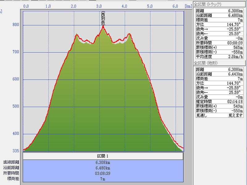Select the 見通し 見えます row
Image resolution: width=247 pixels, height=185 pixels.
tap(220, 115)
